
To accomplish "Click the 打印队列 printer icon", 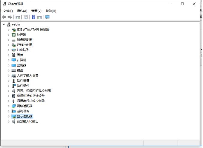I will pyautogui.click(x=13, y=50).
